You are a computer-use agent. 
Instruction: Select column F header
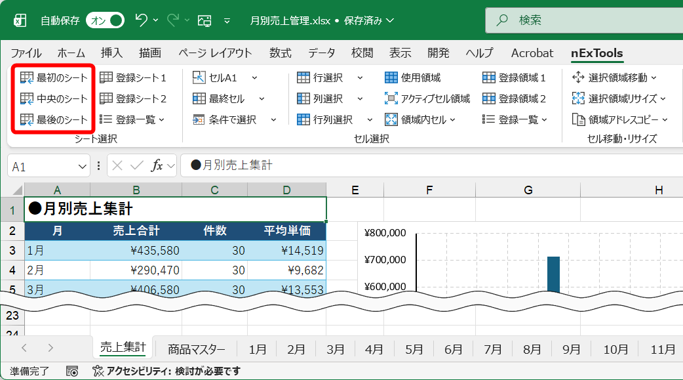click(x=429, y=190)
